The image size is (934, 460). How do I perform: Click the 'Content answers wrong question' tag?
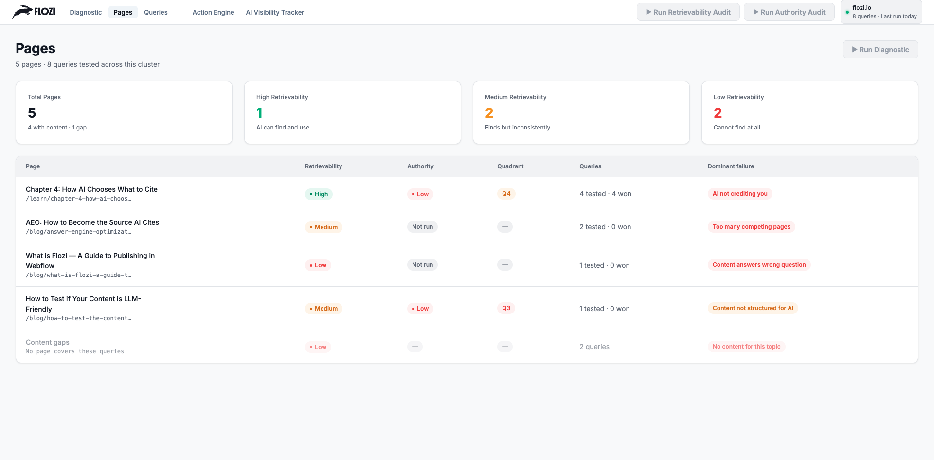759,265
